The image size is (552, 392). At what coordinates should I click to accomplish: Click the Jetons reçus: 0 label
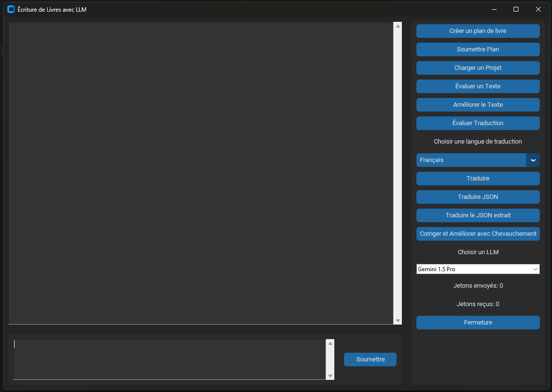[478, 304]
